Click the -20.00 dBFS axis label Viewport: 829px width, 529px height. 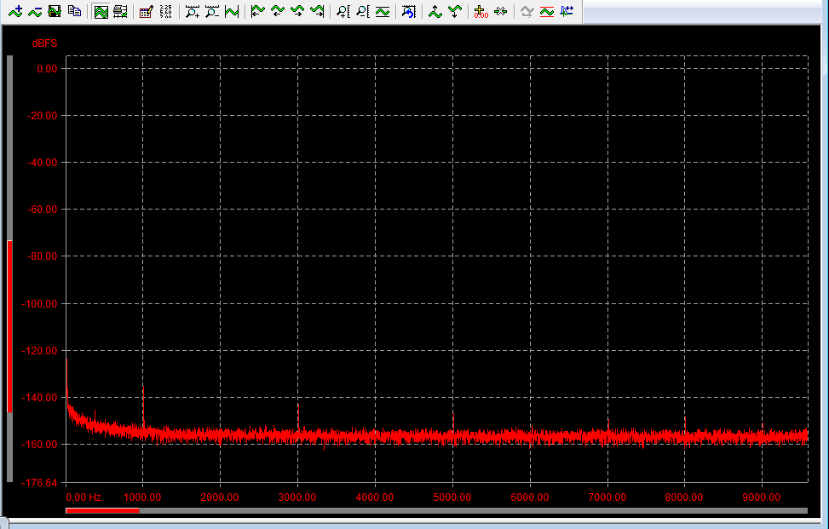[x=42, y=116]
